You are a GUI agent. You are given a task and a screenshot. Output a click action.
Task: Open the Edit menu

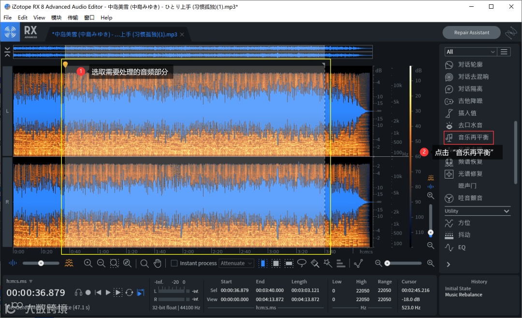coord(23,17)
